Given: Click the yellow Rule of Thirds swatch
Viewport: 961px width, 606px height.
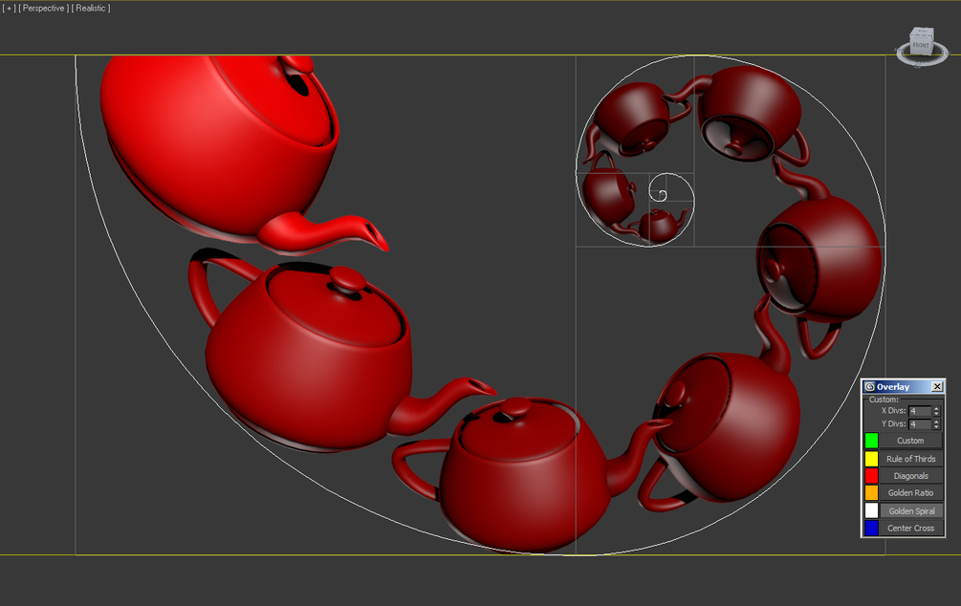Looking at the screenshot, I should click(872, 458).
